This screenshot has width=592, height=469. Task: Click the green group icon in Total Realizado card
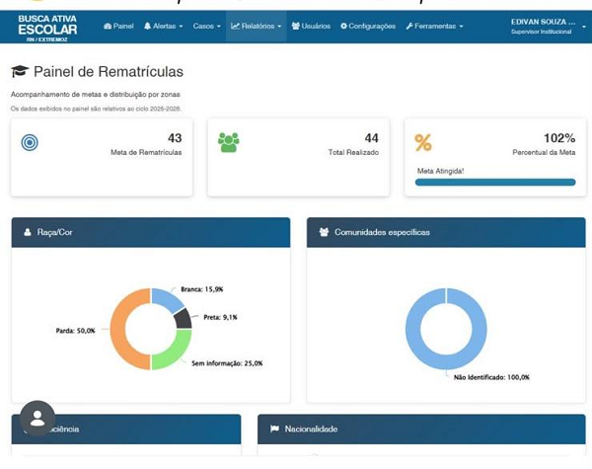point(229,142)
